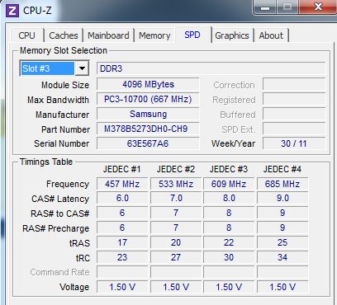337x305 pixels.
Task: Click the CAS# Latency 8.0 cell
Action: [229, 199]
